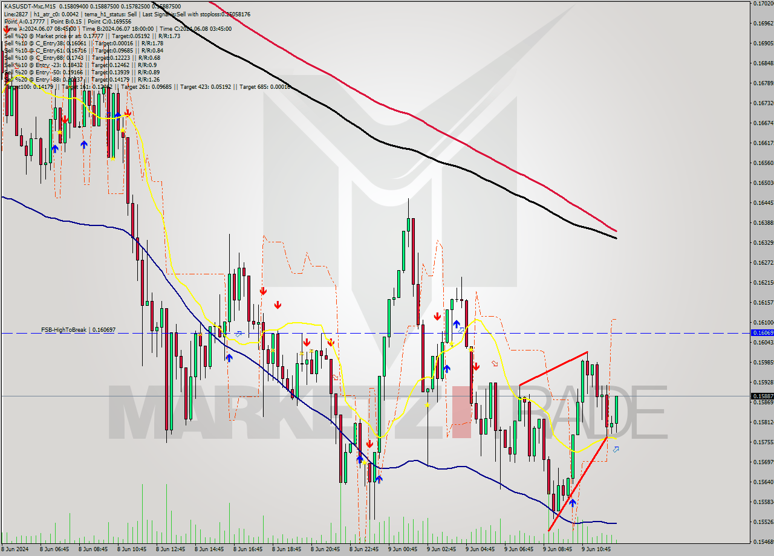
Task: Click the '9 Jun 04:45' time axis label
Action: coord(480,549)
